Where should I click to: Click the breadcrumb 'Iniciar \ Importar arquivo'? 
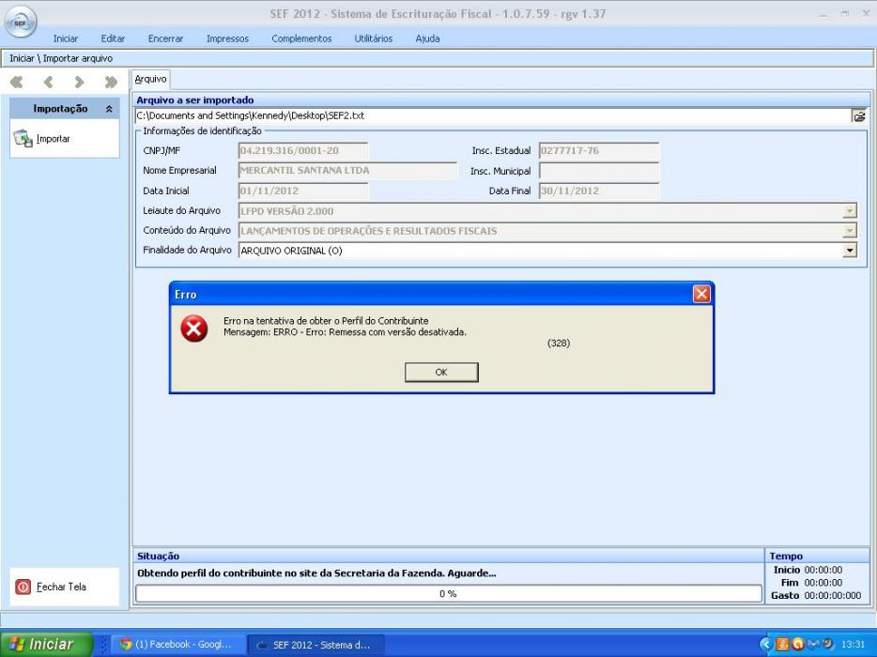pyautogui.click(x=61, y=58)
